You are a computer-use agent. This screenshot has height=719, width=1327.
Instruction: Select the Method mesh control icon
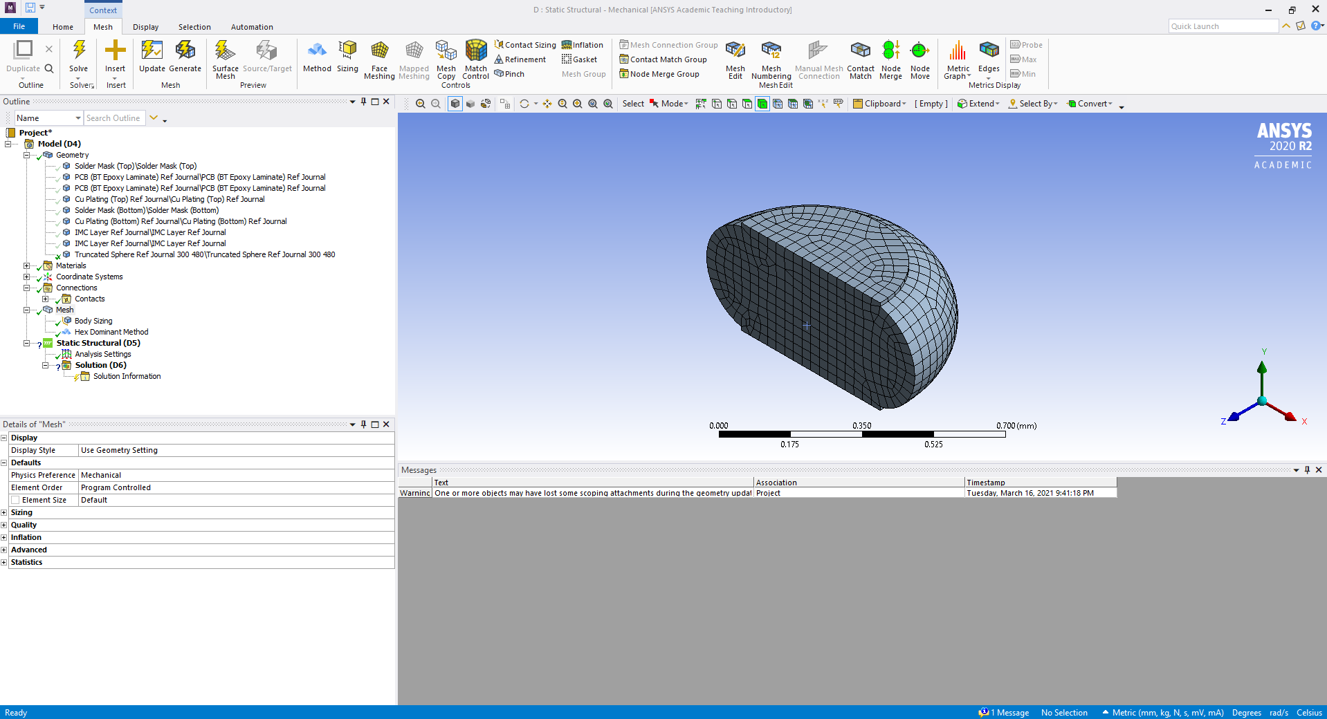coord(317,59)
